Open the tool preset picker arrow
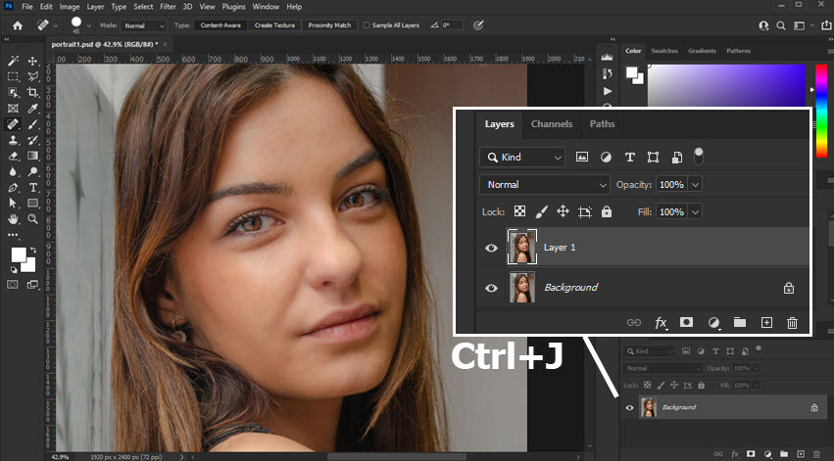Image resolution: width=834 pixels, height=461 pixels. coord(55,25)
